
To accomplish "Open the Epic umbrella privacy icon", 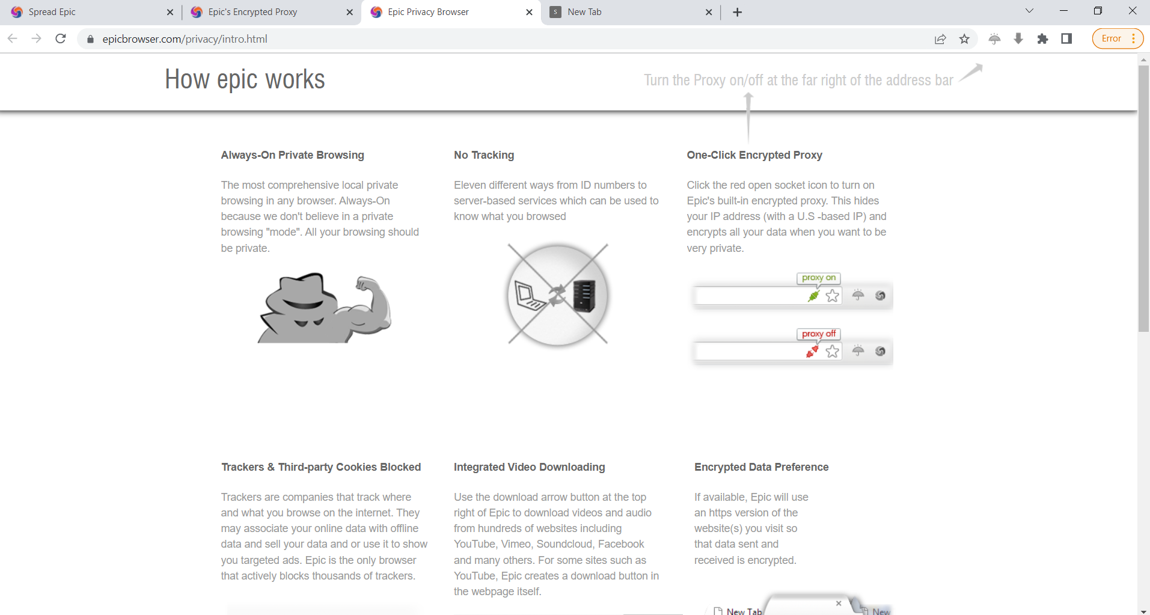I will (x=995, y=39).
